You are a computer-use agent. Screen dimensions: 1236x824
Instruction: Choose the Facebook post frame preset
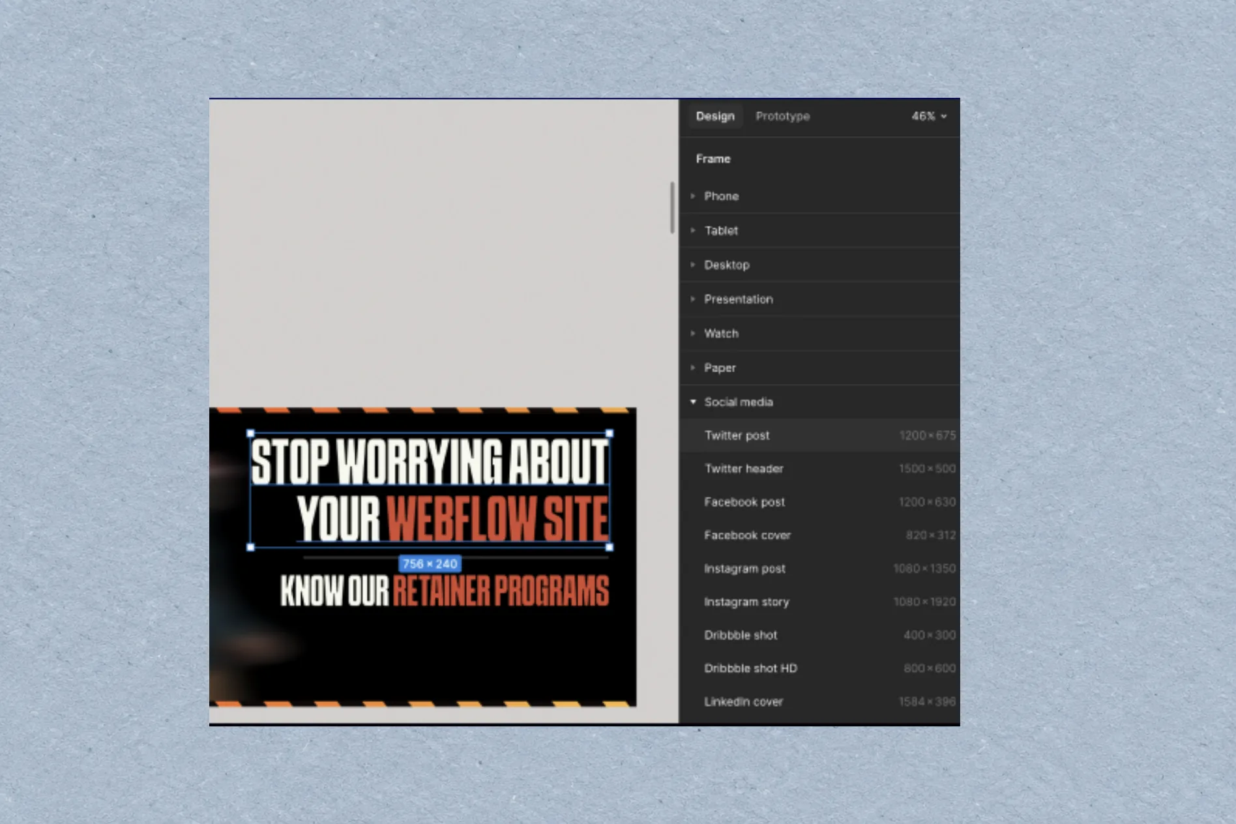[x=819, y=502]
